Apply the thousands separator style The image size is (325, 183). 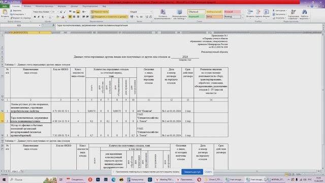[141, 17]
